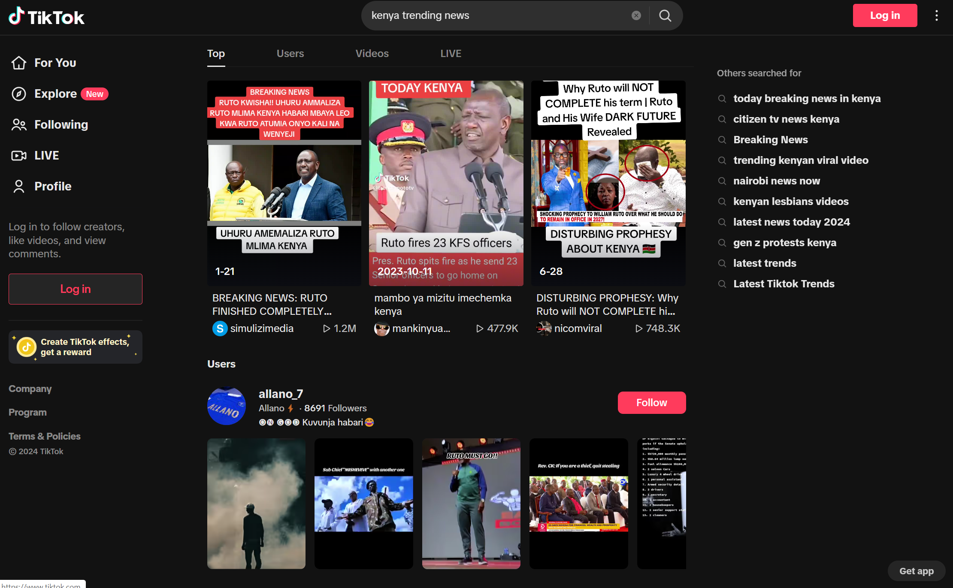Click the Get app button
Image resolution: width=953 pixels, height=588 pixels.
point(916,571)
